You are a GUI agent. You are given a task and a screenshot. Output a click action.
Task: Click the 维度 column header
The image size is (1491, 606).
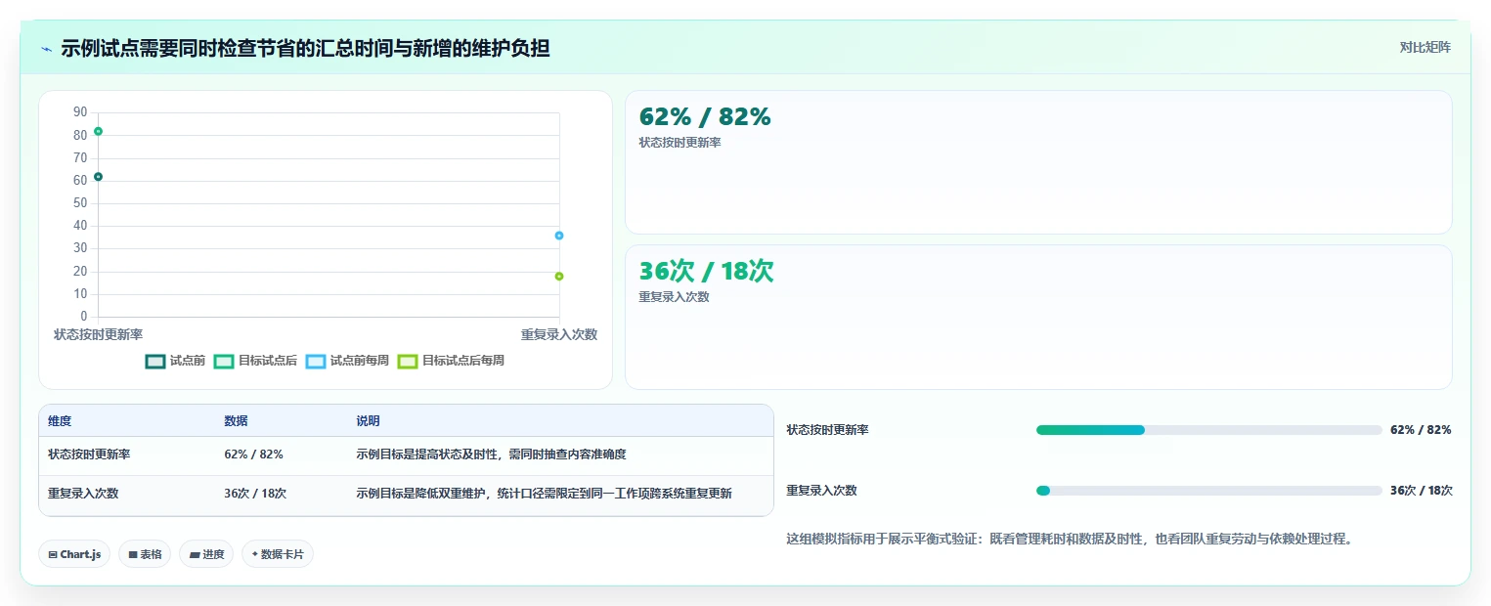point(60,421)
